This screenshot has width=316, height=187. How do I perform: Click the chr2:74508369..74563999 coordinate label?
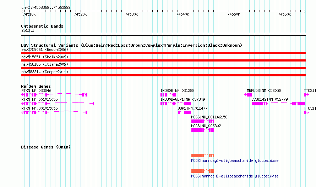[x=46, y=7]
